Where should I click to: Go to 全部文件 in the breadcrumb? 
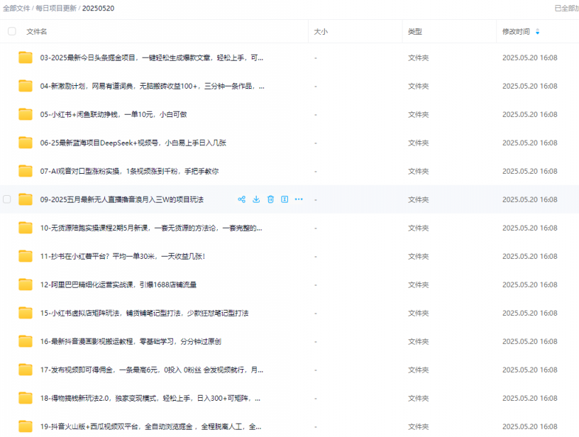pyautogui.click(x=16, y=8)
